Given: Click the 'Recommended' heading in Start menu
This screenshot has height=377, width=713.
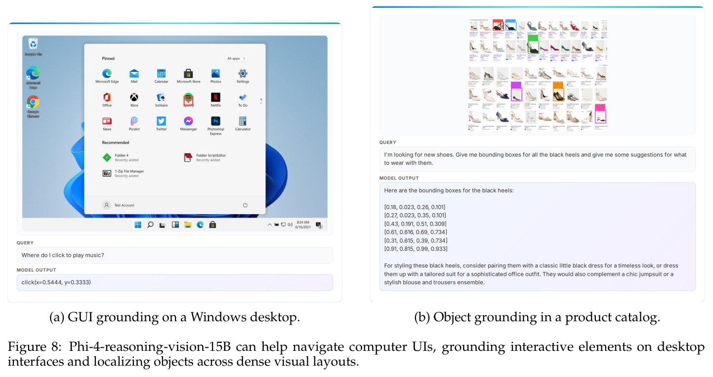Looking at the screenshot, I should pyautogui.click(x=116, y=143).
